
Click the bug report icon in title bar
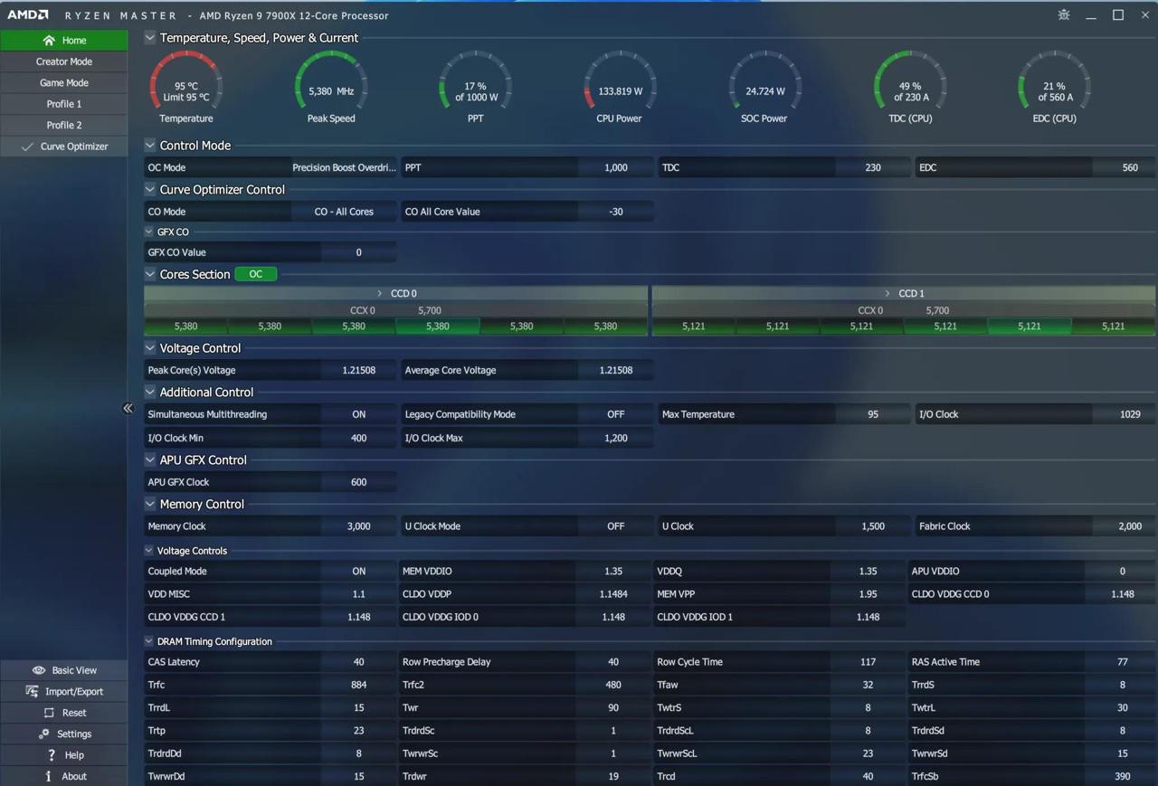pos(1064,15)
